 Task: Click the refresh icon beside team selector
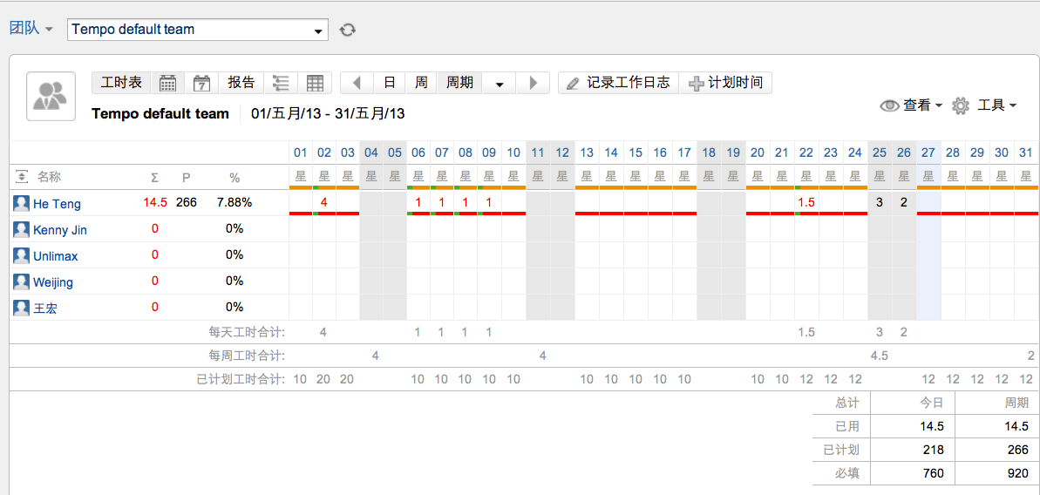(348, 30)
